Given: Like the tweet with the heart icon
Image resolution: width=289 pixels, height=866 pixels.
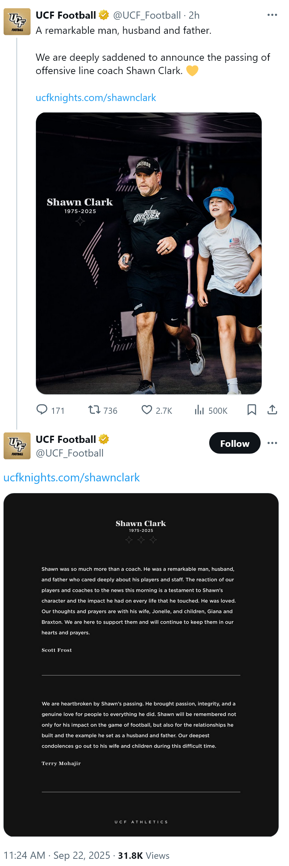Looking at the screenshot, I should (147, 410).
